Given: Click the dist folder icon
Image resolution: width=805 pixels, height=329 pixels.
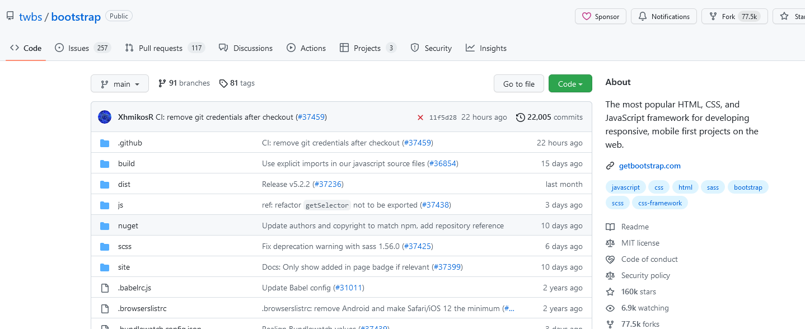Looking at the screenshot, I should (x=105, y=184).
